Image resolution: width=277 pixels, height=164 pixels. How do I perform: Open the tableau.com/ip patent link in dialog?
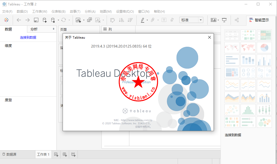point(137,120)
